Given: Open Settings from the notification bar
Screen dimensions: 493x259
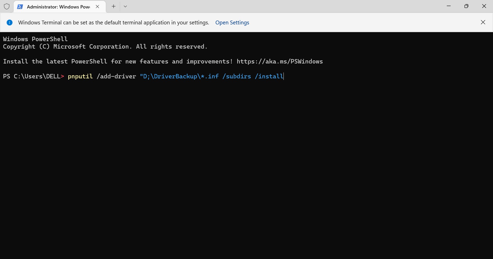Looking at the screenshot, I should click(x=232, y=23).
